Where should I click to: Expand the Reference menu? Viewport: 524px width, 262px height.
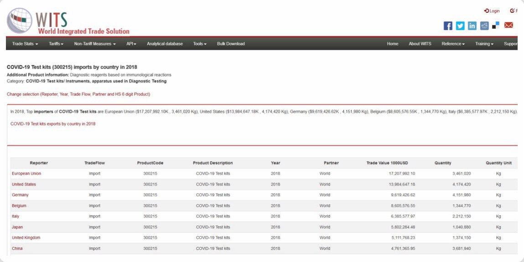coord(453,44)
